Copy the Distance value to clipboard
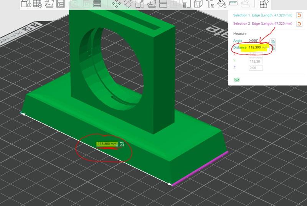The height and width of the screenshot is (206, 307). click(273, 48)
